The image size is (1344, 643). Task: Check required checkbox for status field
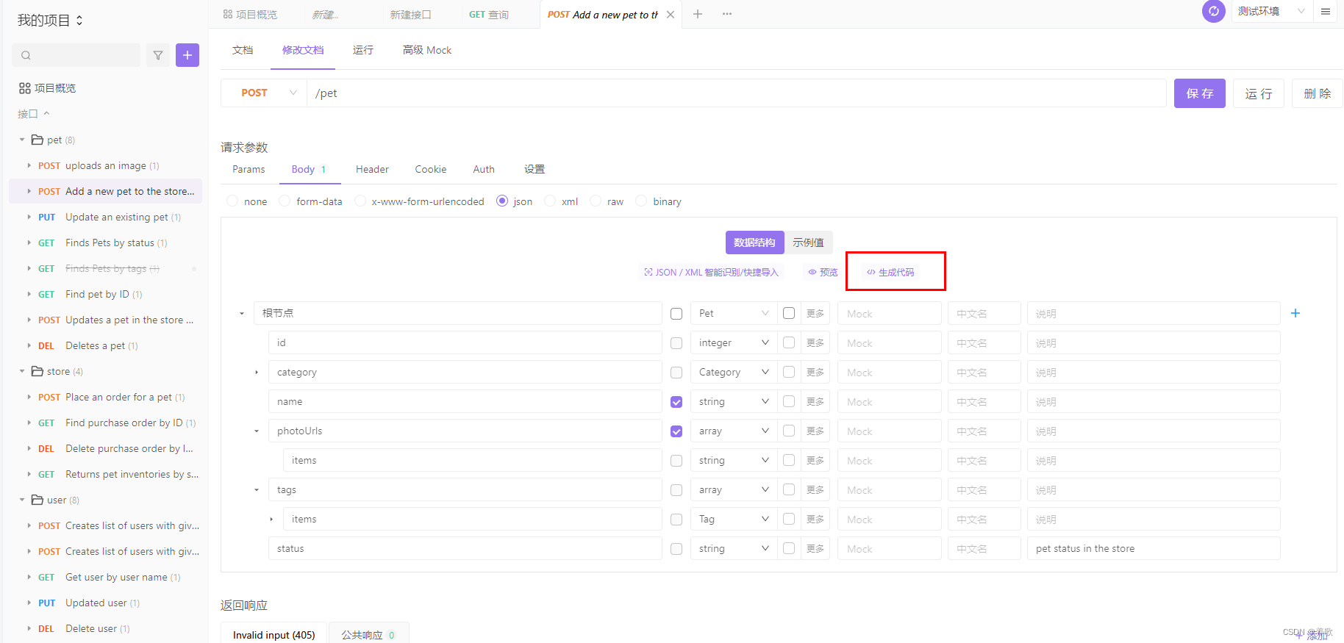pos(676,549)
